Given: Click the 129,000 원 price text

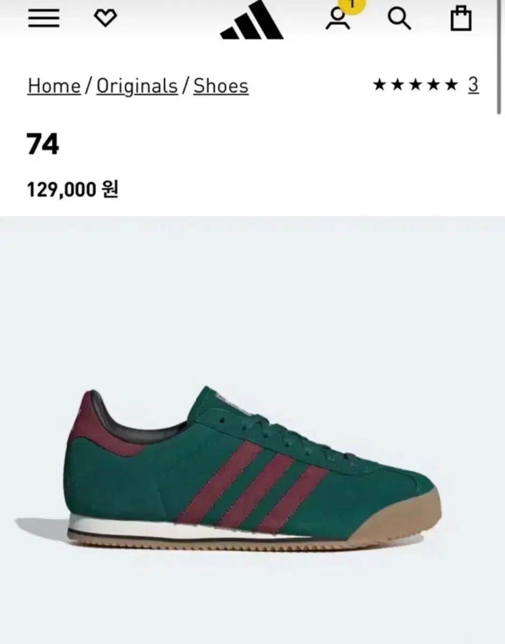Looking at the screenshot, I should coord(73,189).
